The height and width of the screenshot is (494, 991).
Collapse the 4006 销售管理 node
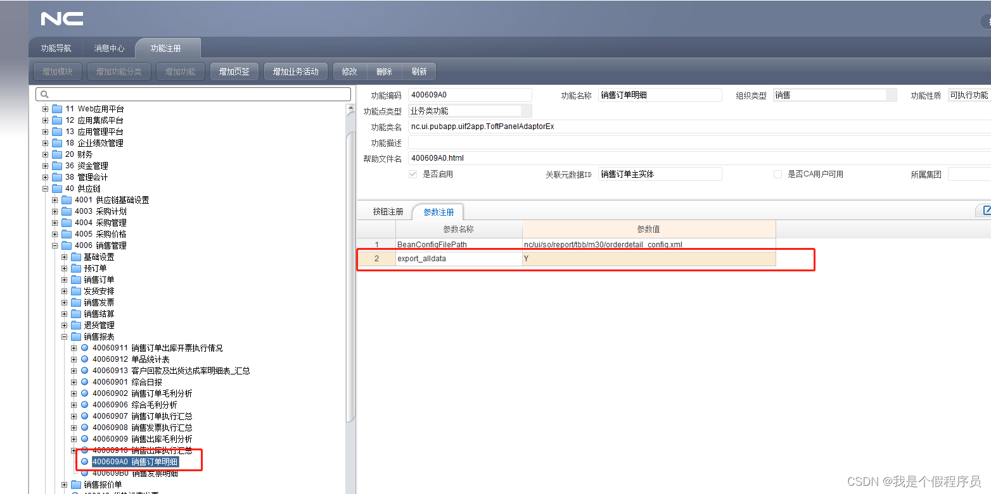(x=54, y=245)
